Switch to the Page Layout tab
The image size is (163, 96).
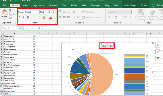(38, 5)
